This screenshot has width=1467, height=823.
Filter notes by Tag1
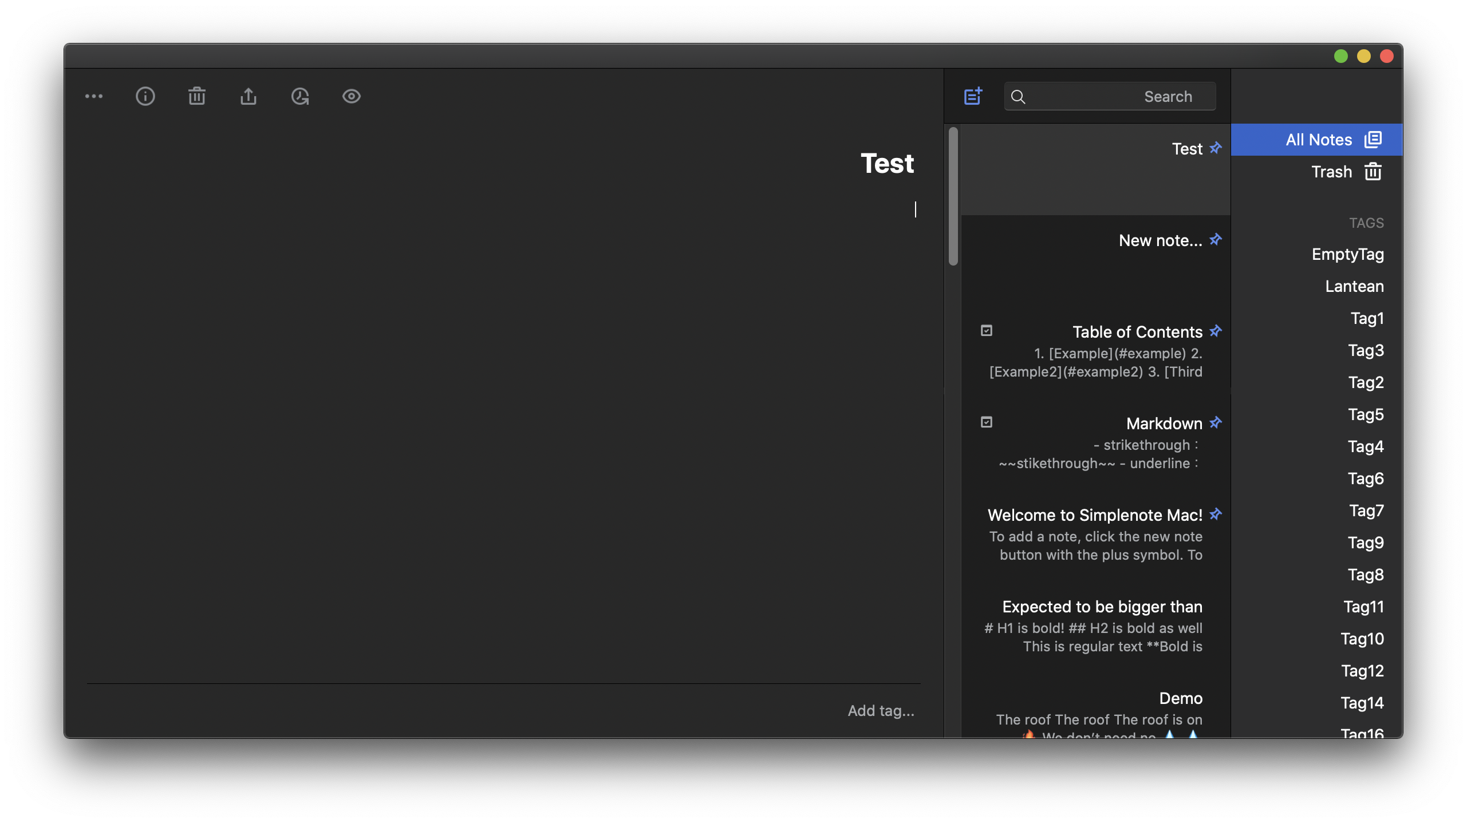pos(1367,318)
